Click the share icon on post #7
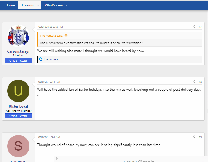This screenshot has height=162, width=208. [x=194, y=27]
